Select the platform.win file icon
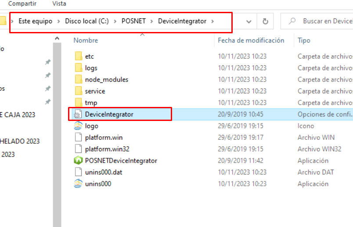Image resolution: width=353 pixels, height=227 pixels. [78, 137]
